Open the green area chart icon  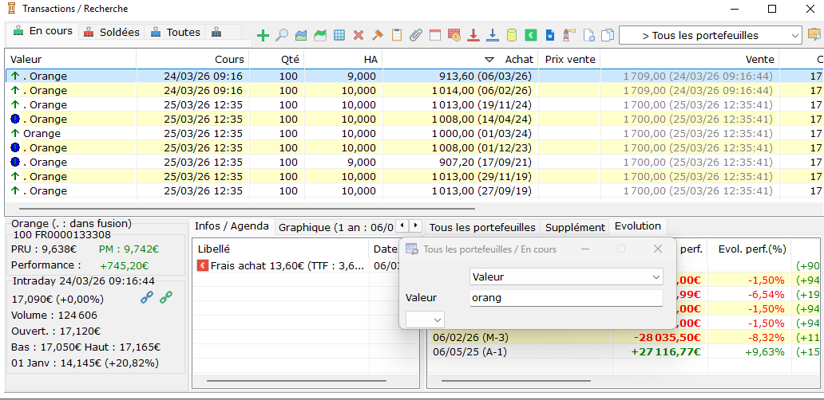pos(320,36)
